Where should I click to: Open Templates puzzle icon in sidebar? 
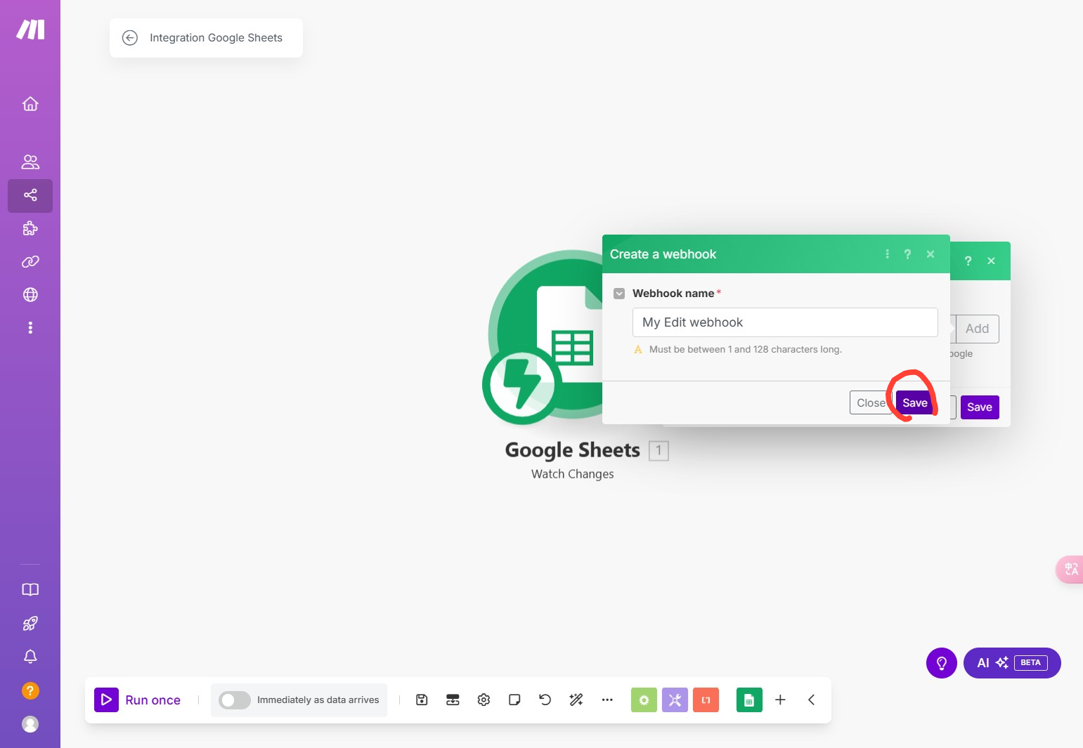click(30, 228)
